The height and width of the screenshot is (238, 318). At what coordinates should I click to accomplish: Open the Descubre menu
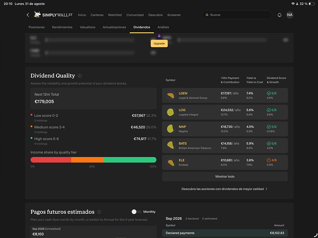tap(155, 15)
